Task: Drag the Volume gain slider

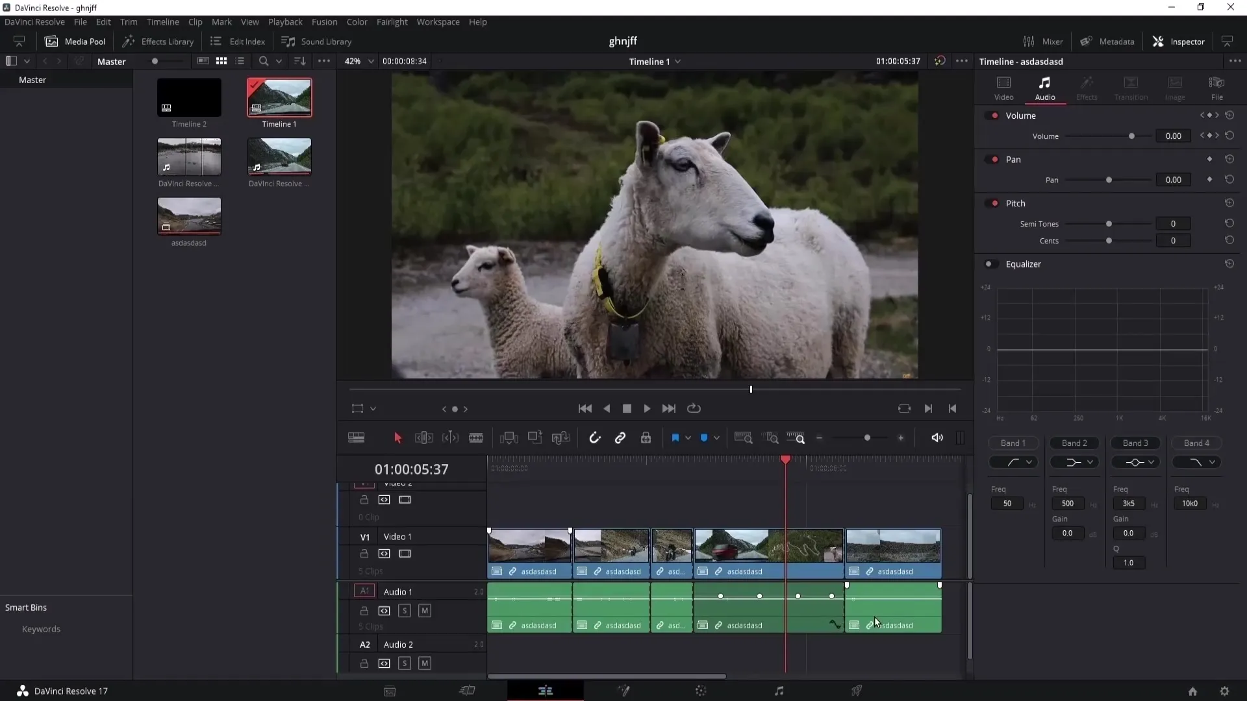Action: pos(1131,136)
